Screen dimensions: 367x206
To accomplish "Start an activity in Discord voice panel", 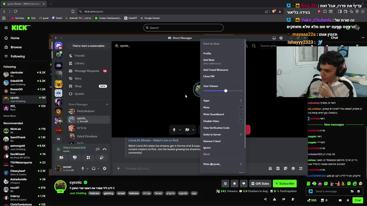I will tap(88, 157).
